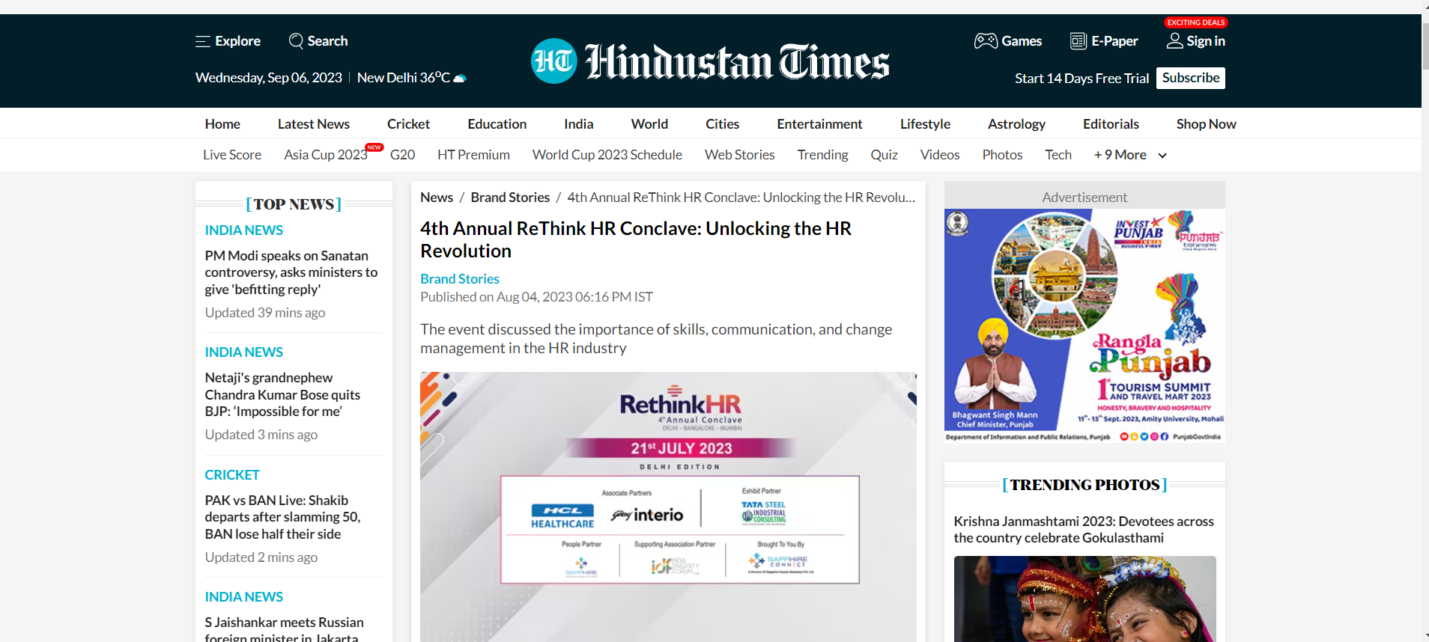Screen dimensions: 1429x642
Task: Click the red NEW badge on Asia Cup
Action: (x=374, y=147)
